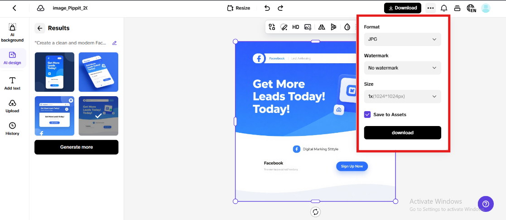This screenshot has height=220, width=506.
Task: Flip the image vertically
Action: [334, 27]
